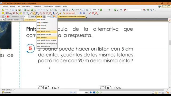Open the opacity 100% dropdown
171x96 pixels.
tap(51, 17)
